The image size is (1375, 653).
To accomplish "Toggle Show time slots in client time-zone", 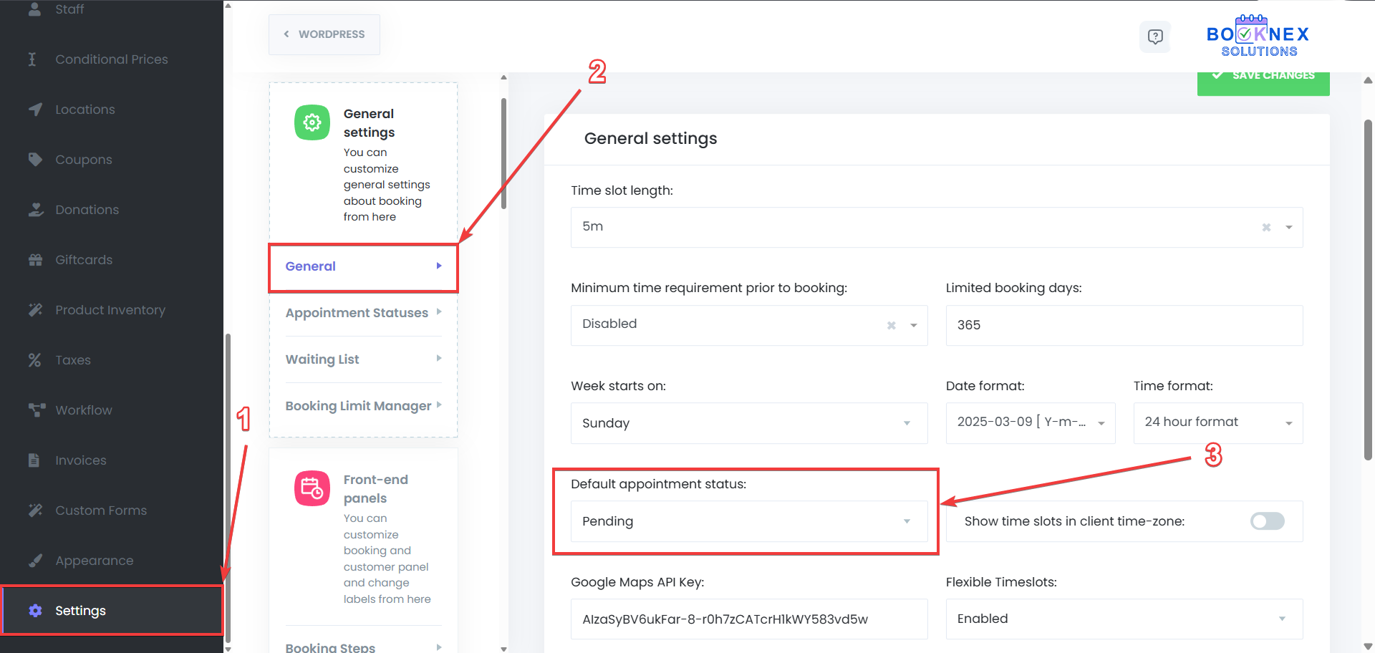I will pyautogui.click(x=1267, y=521).
